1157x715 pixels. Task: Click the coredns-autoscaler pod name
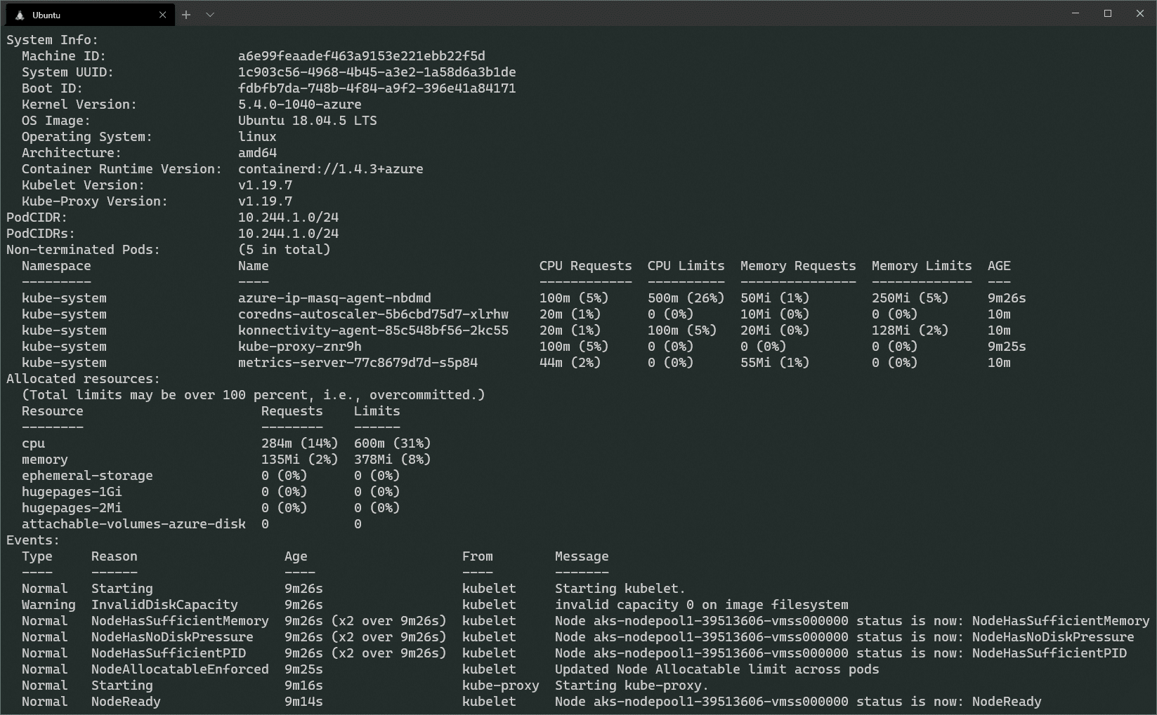click(373, 314)
